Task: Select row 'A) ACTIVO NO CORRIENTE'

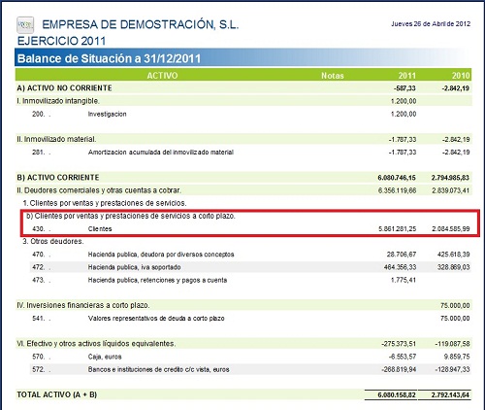Action: [243, 88]
